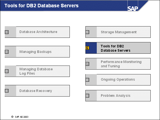
Task: Select the Managing Backups unit
Action: 36,52
